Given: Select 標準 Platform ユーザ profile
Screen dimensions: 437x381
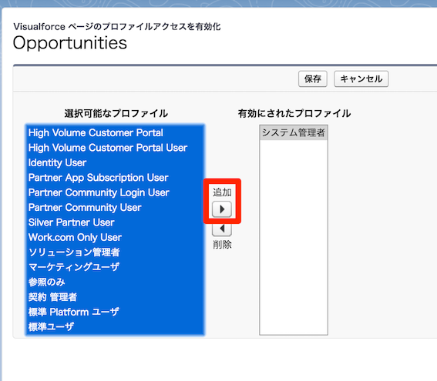Looking at the screenshot, I should tap(115, 312).
